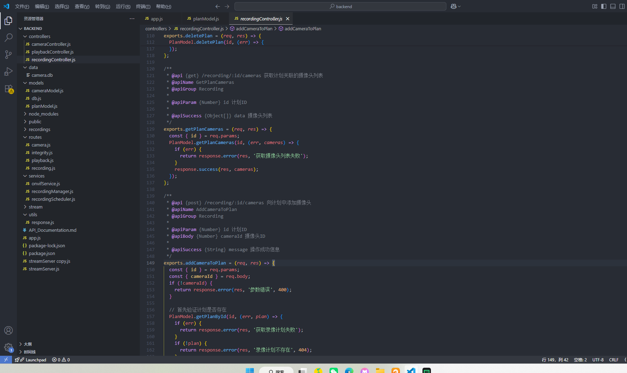
Task: Open the Extensions view with warning badge
Action: click(8, 89)
